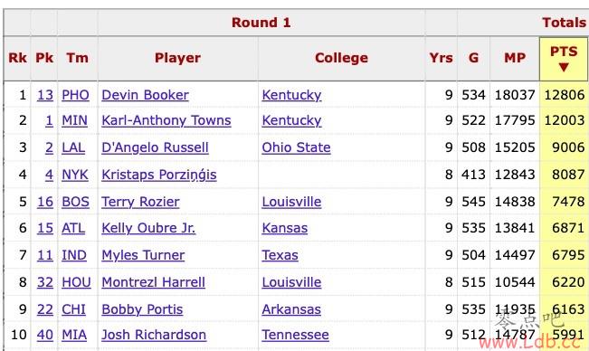Open pick 13 link for Devin Booker
The height and width of the screenshot is (351, 589).
[x=45, y=95]
